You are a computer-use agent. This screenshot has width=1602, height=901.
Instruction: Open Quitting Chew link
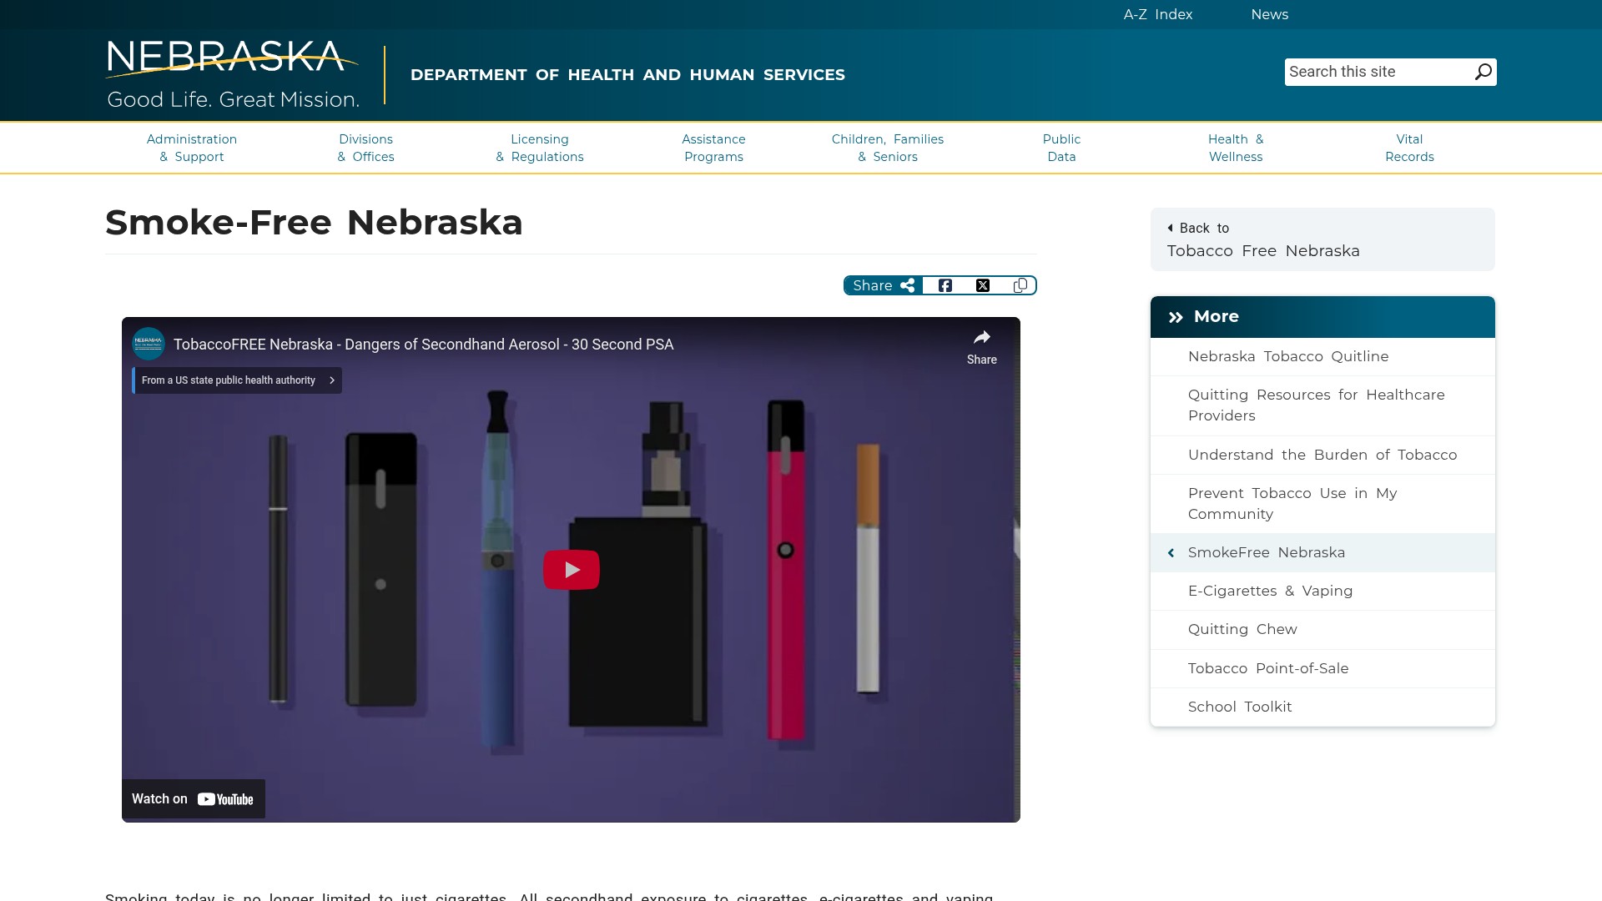click(x=1322, y=630)
